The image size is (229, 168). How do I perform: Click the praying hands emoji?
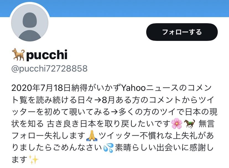92,136
